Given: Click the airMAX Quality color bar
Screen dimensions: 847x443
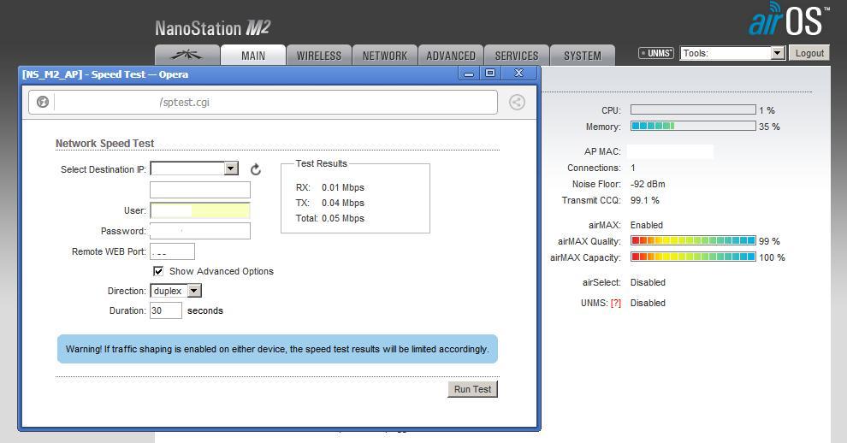Looking at the screenshot, I should click(692, 241).
